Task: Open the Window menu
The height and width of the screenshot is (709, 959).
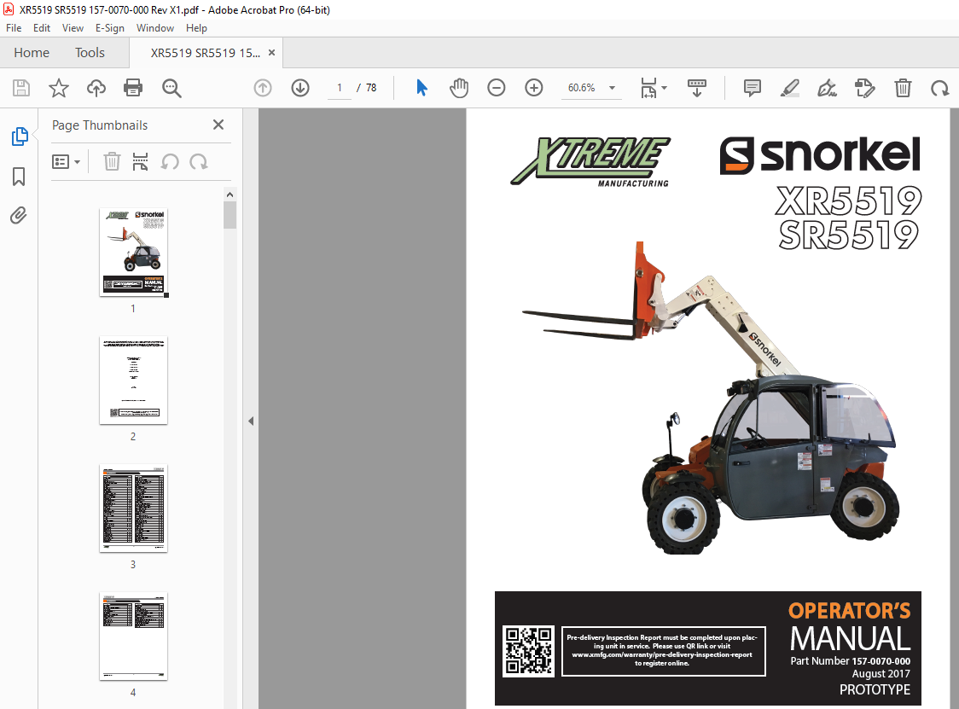Action: 154,28
